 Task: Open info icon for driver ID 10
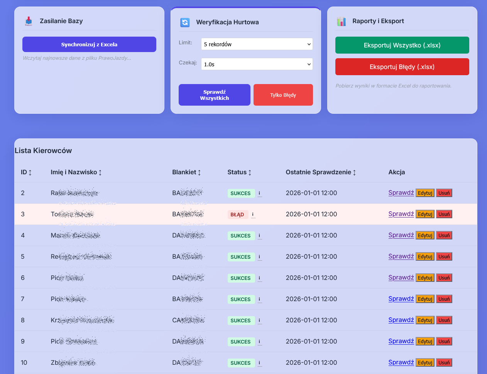click(x=259, y=363)
